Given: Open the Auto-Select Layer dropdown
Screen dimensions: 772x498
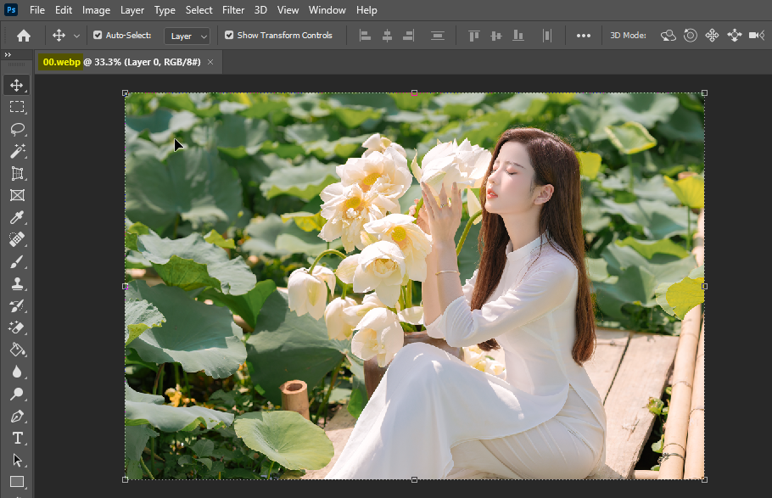Looking at the screenshot, I should [187, 36].
